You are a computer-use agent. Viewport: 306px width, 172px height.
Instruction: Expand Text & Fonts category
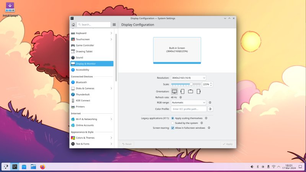point(111,144)
